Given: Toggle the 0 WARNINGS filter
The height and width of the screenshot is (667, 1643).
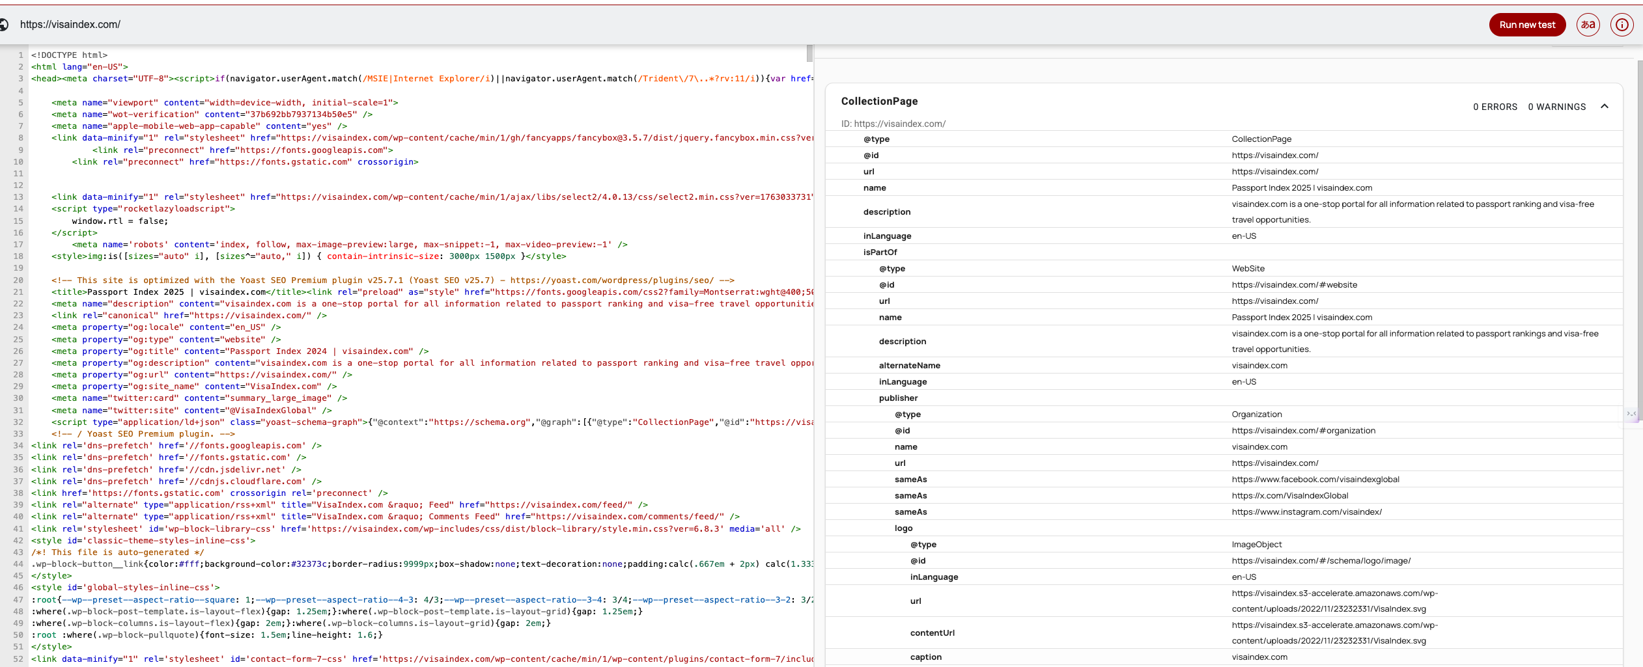Looking at the screenshot, I should (x=1556, y=106).
